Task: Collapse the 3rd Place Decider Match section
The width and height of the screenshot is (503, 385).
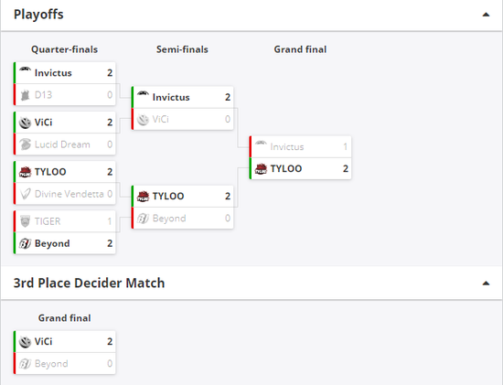Action: point(486,283)
